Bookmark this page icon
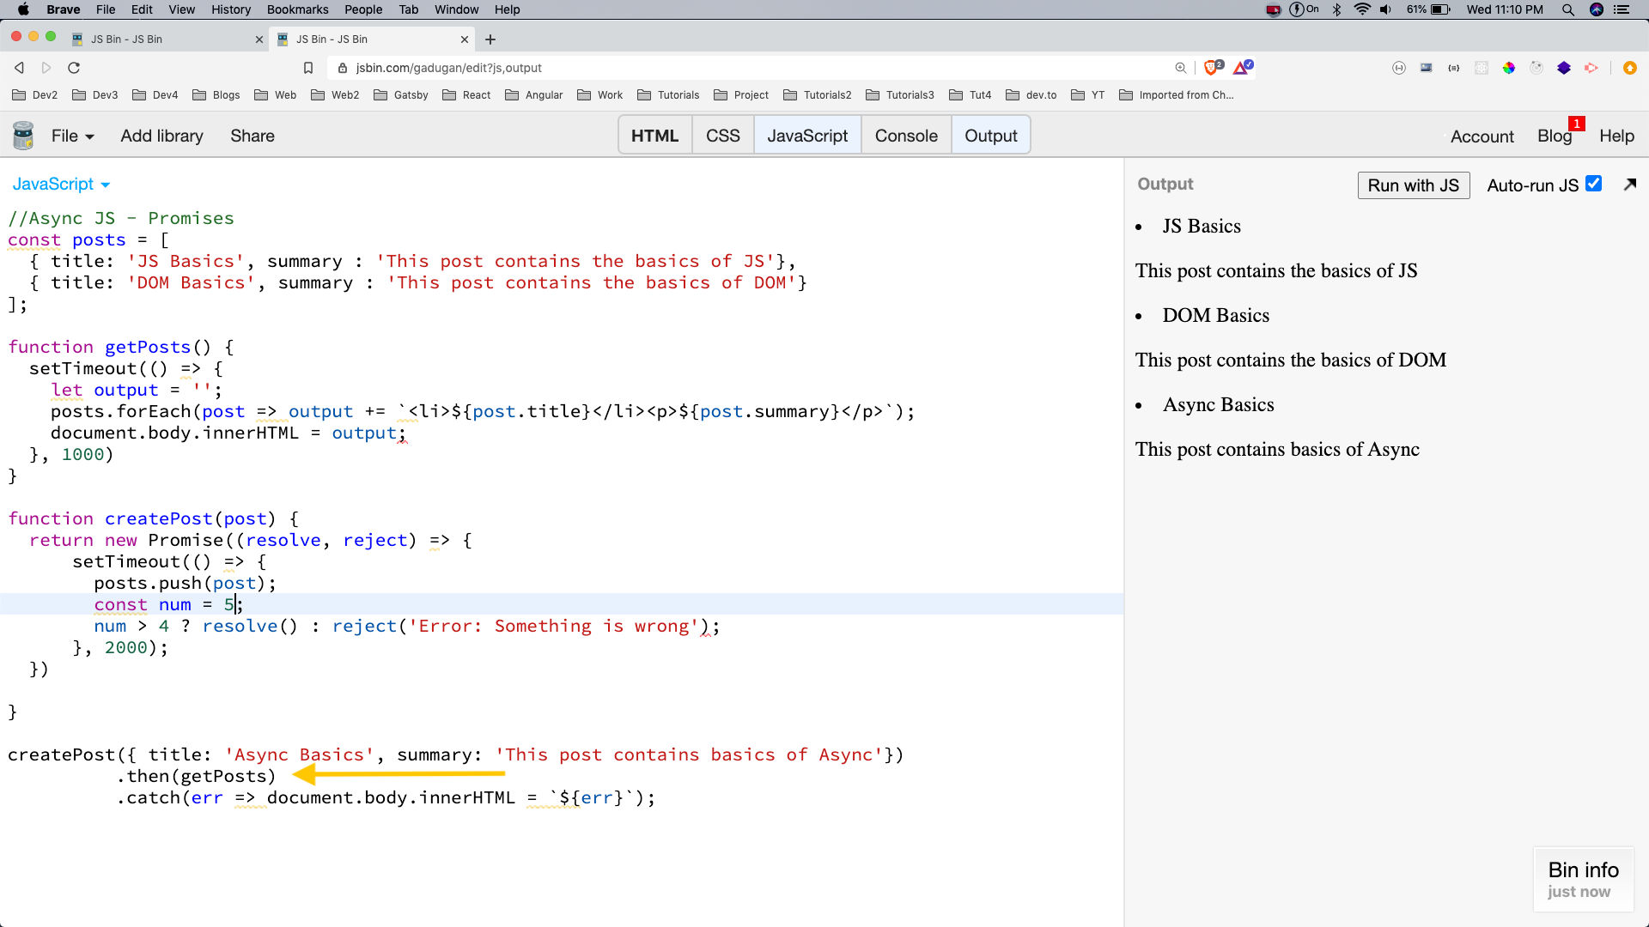The height and width of the screenshot is (927, 1649). (x=308, y=68)
